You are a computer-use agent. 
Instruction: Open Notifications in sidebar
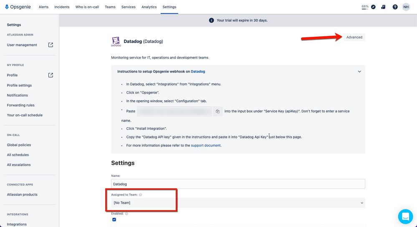(x=17, y=95)
